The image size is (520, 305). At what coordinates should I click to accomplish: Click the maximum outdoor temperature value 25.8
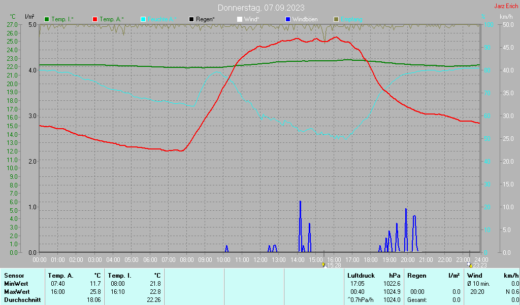[95, 292]
